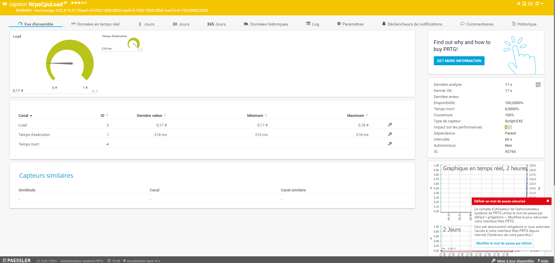Dismiss the red password security notification
Image resolution: width=555 pixels, height=263 pixels.
[x=547, y=201]
